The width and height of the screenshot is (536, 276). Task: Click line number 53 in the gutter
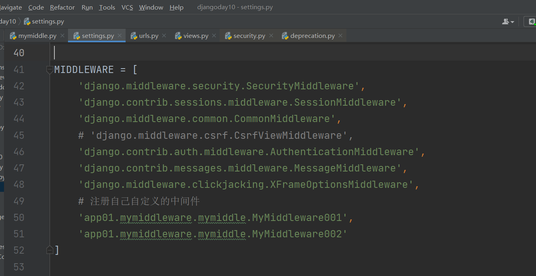point(19,266)
